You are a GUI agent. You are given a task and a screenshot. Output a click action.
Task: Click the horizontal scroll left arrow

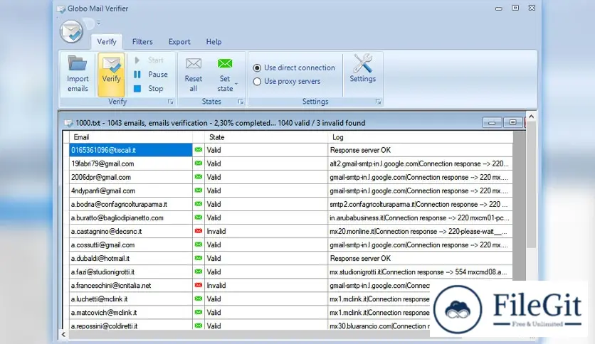pos(63,335)
